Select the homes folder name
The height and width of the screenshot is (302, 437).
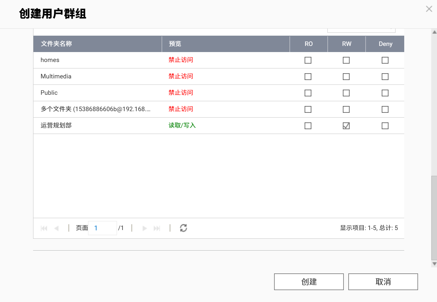coord(50,60)
